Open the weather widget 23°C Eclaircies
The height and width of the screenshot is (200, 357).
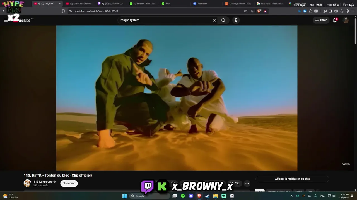[x=10, y=196]
